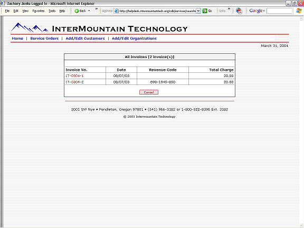Expand the address bar URL dropdown
The image size is (304, 228).
[x=198, y=11]
